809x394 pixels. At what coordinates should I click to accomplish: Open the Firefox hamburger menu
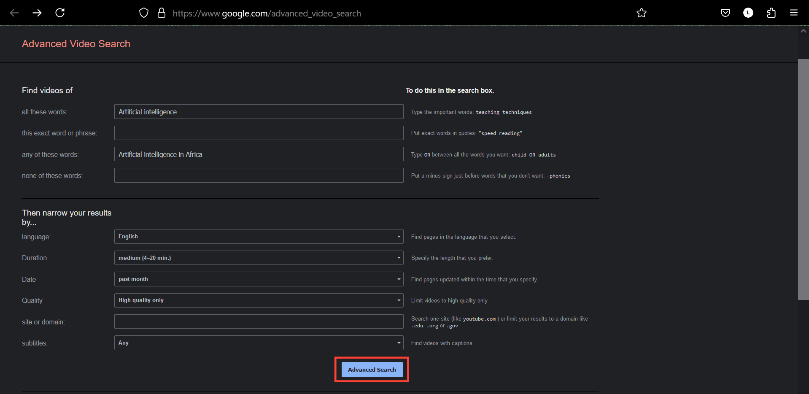point(793,13)
